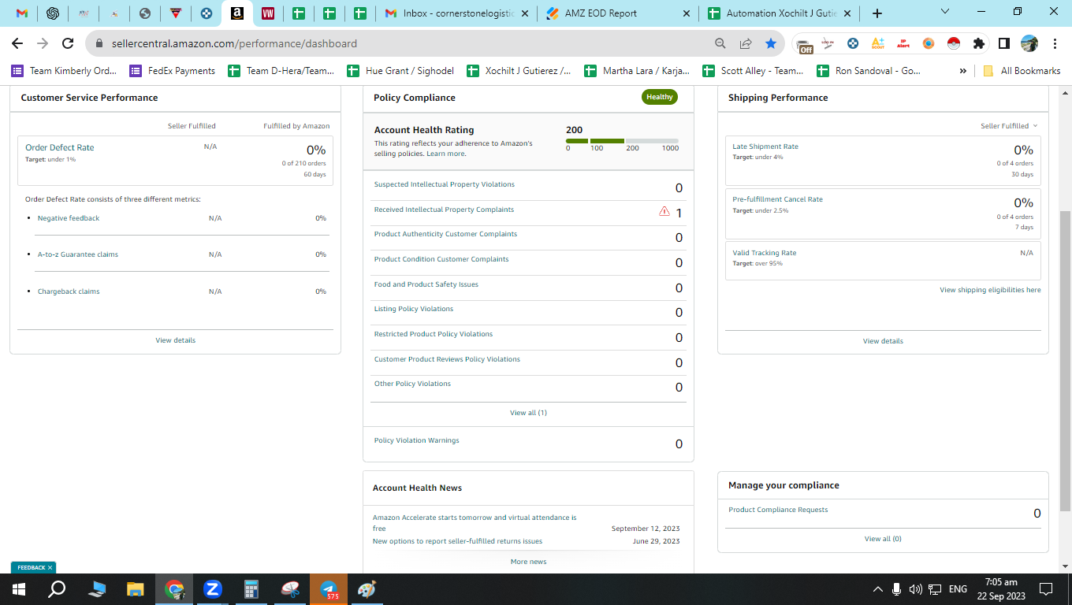Open the first Gmail tab

point(23,13)
